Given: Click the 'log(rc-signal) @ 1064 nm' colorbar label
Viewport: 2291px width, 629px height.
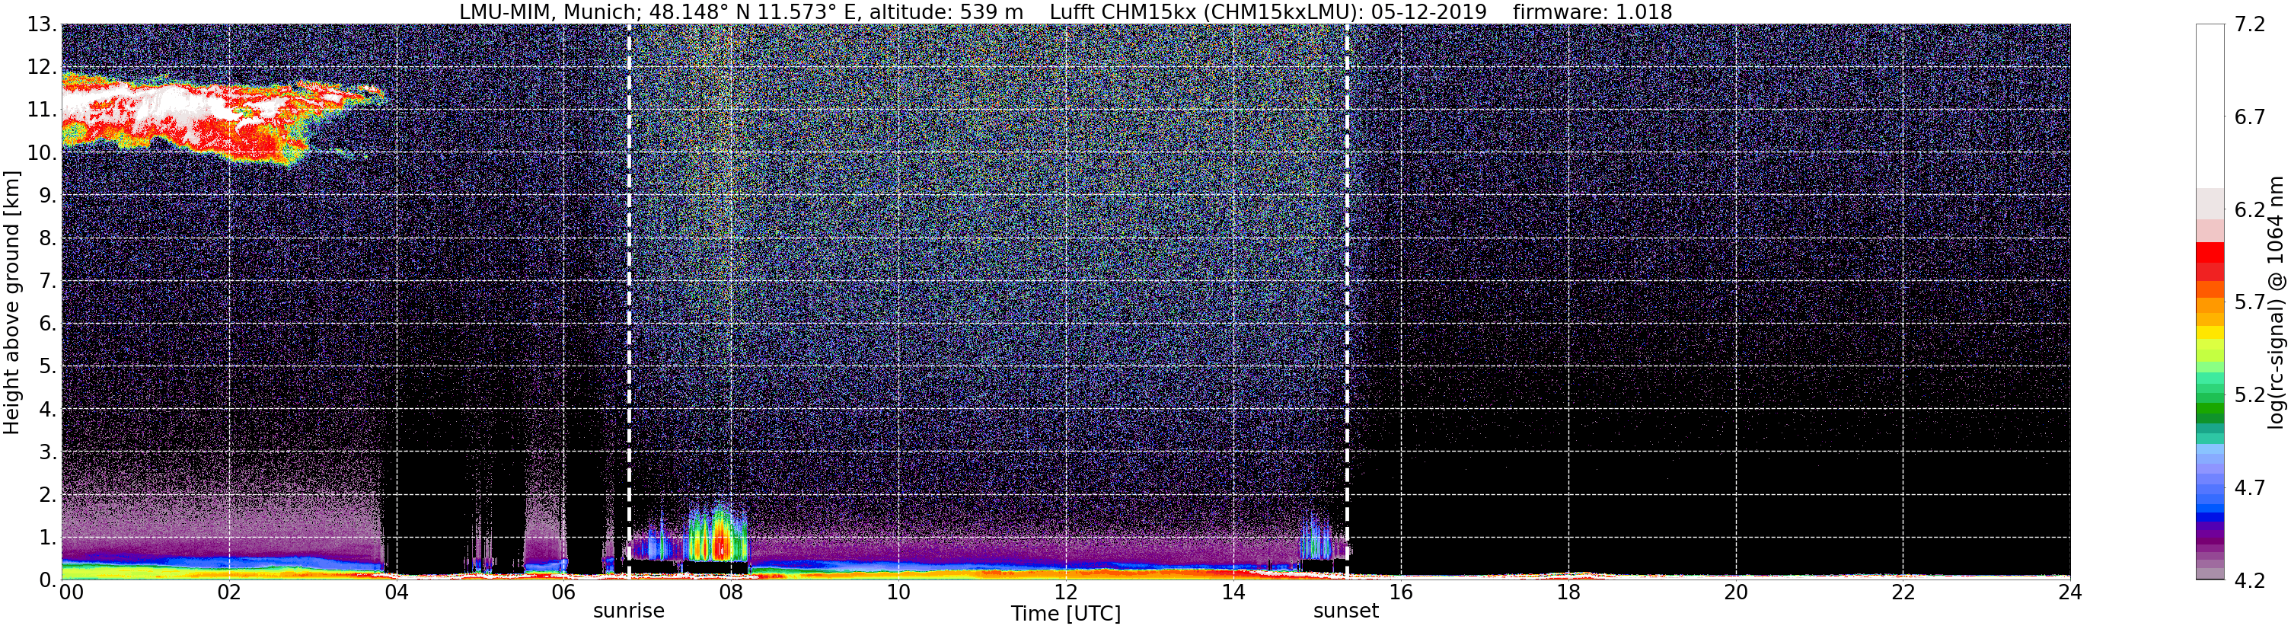Looking at the screenshot, I should pyautogui.click(x=2276, y=302).
